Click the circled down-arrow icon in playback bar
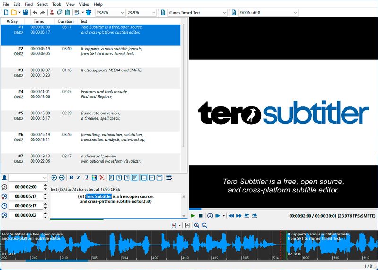The image size is (378, 270). [210, 216]
